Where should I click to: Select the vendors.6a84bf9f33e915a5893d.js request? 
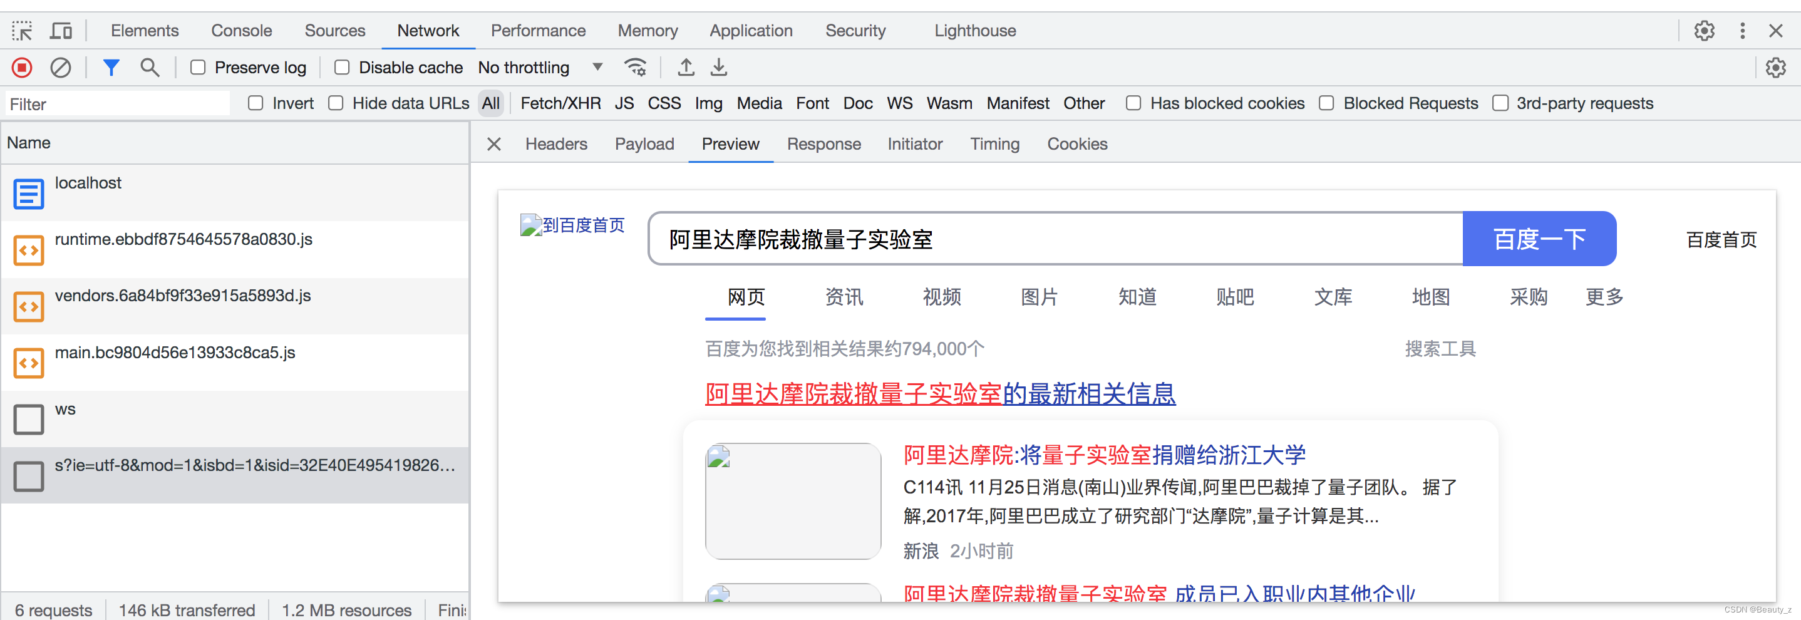(235, 306)
